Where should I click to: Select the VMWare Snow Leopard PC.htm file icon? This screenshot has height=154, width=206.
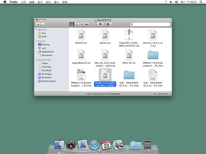click(81, 75)
